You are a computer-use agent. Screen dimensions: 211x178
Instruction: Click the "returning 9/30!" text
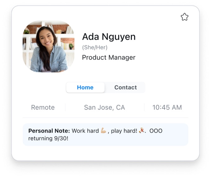click(48, 139)
